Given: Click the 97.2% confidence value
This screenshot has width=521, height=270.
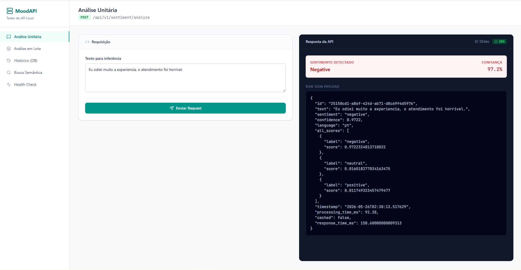Looking at the screenshot, I should point(495,69).
